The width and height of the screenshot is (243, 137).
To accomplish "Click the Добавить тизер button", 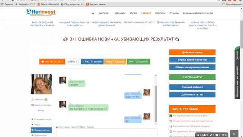I will (x=193, y=52).
